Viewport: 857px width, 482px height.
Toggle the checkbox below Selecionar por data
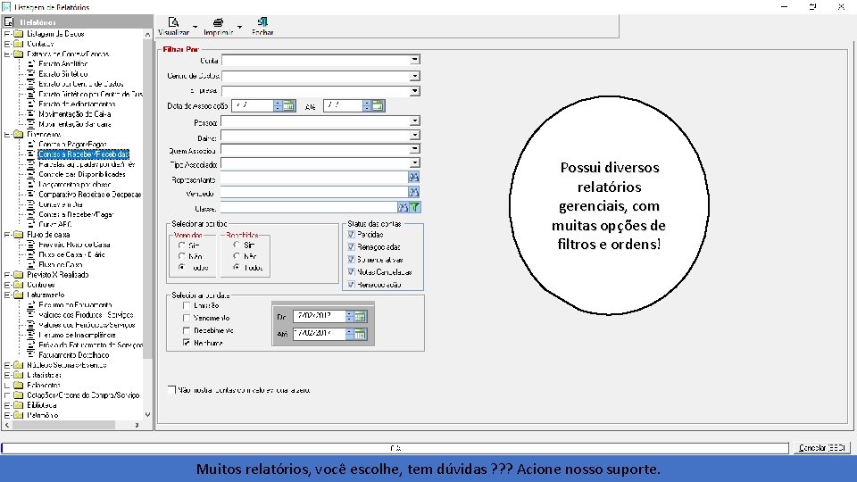click(171, 390)
